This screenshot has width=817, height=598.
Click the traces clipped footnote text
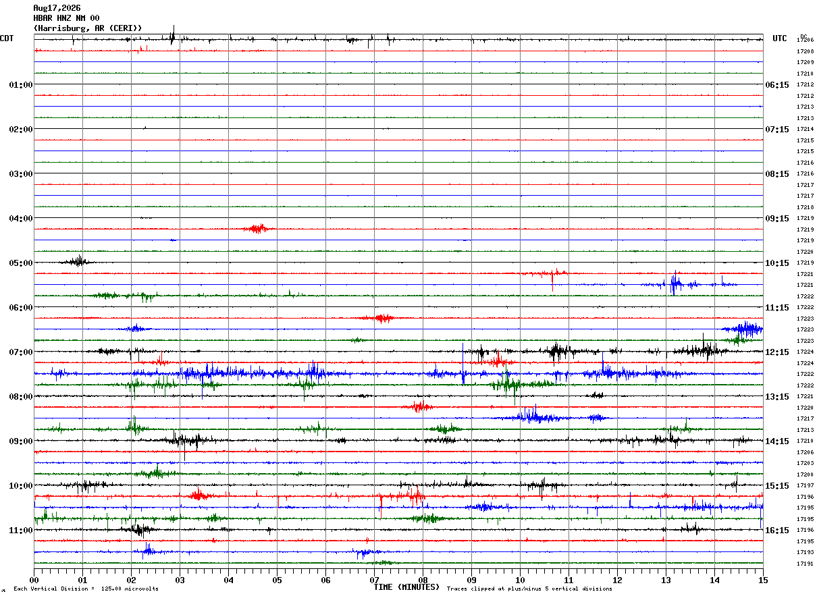tap(529, 589)
